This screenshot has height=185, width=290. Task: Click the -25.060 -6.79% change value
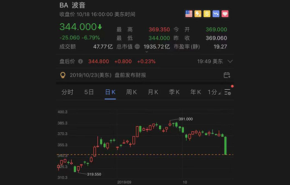[x=80, y=38]
